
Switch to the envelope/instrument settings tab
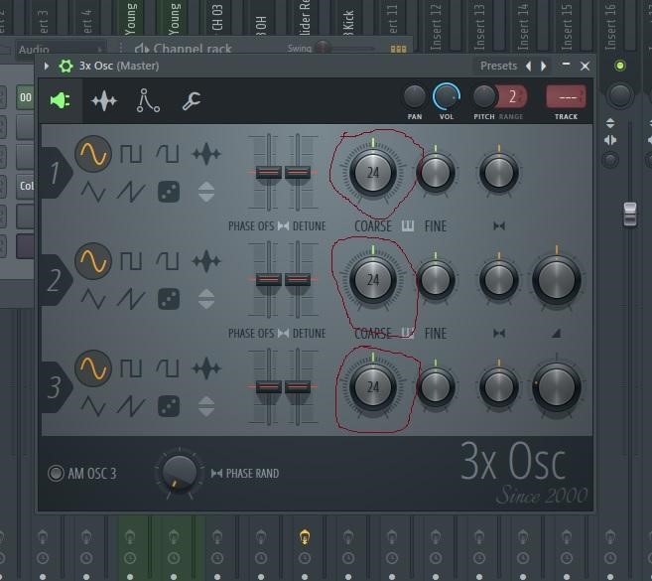pyautogui.click(x=148, y=100)
